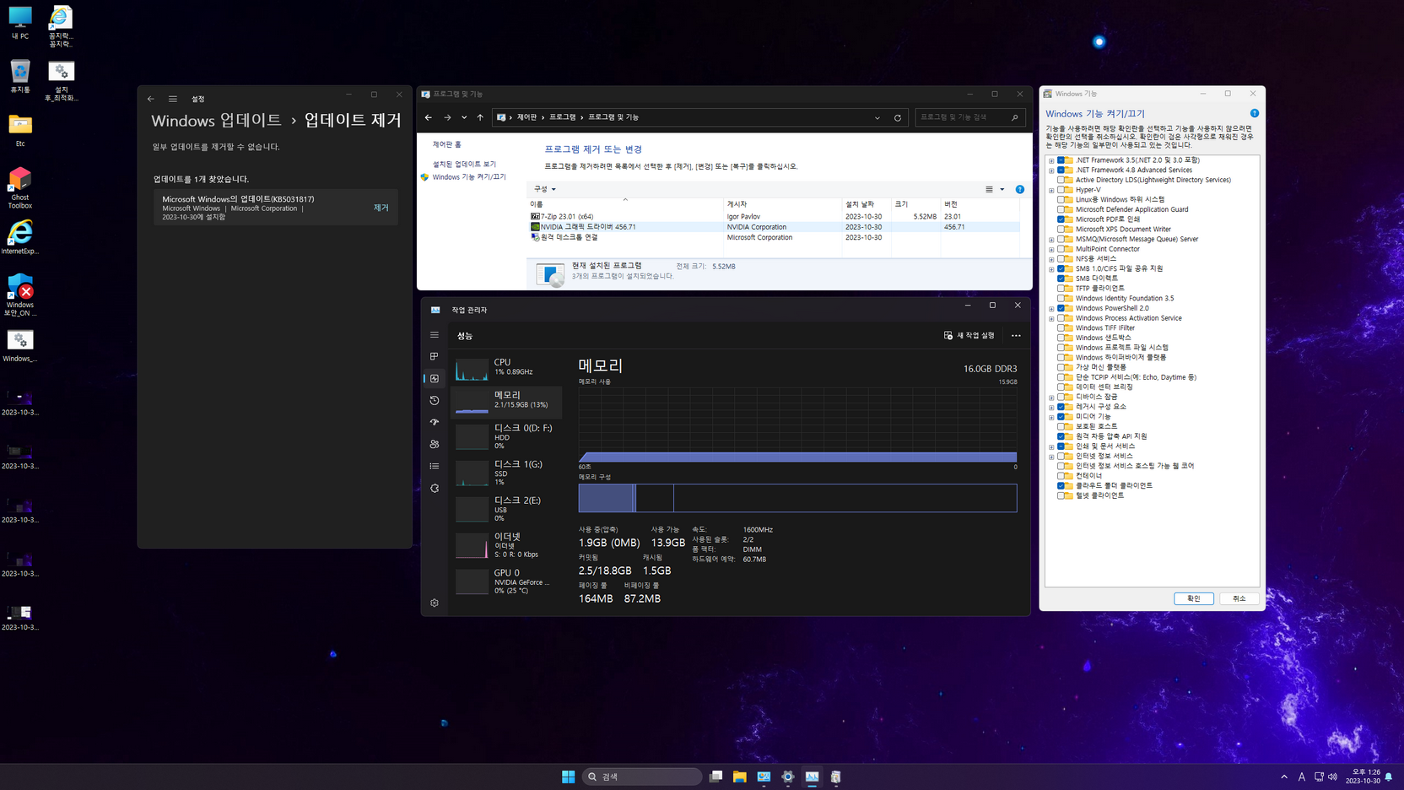Enable Windows Sandbox checkbox
Screen dimensions: 1404x790
tap(1061, 338)
